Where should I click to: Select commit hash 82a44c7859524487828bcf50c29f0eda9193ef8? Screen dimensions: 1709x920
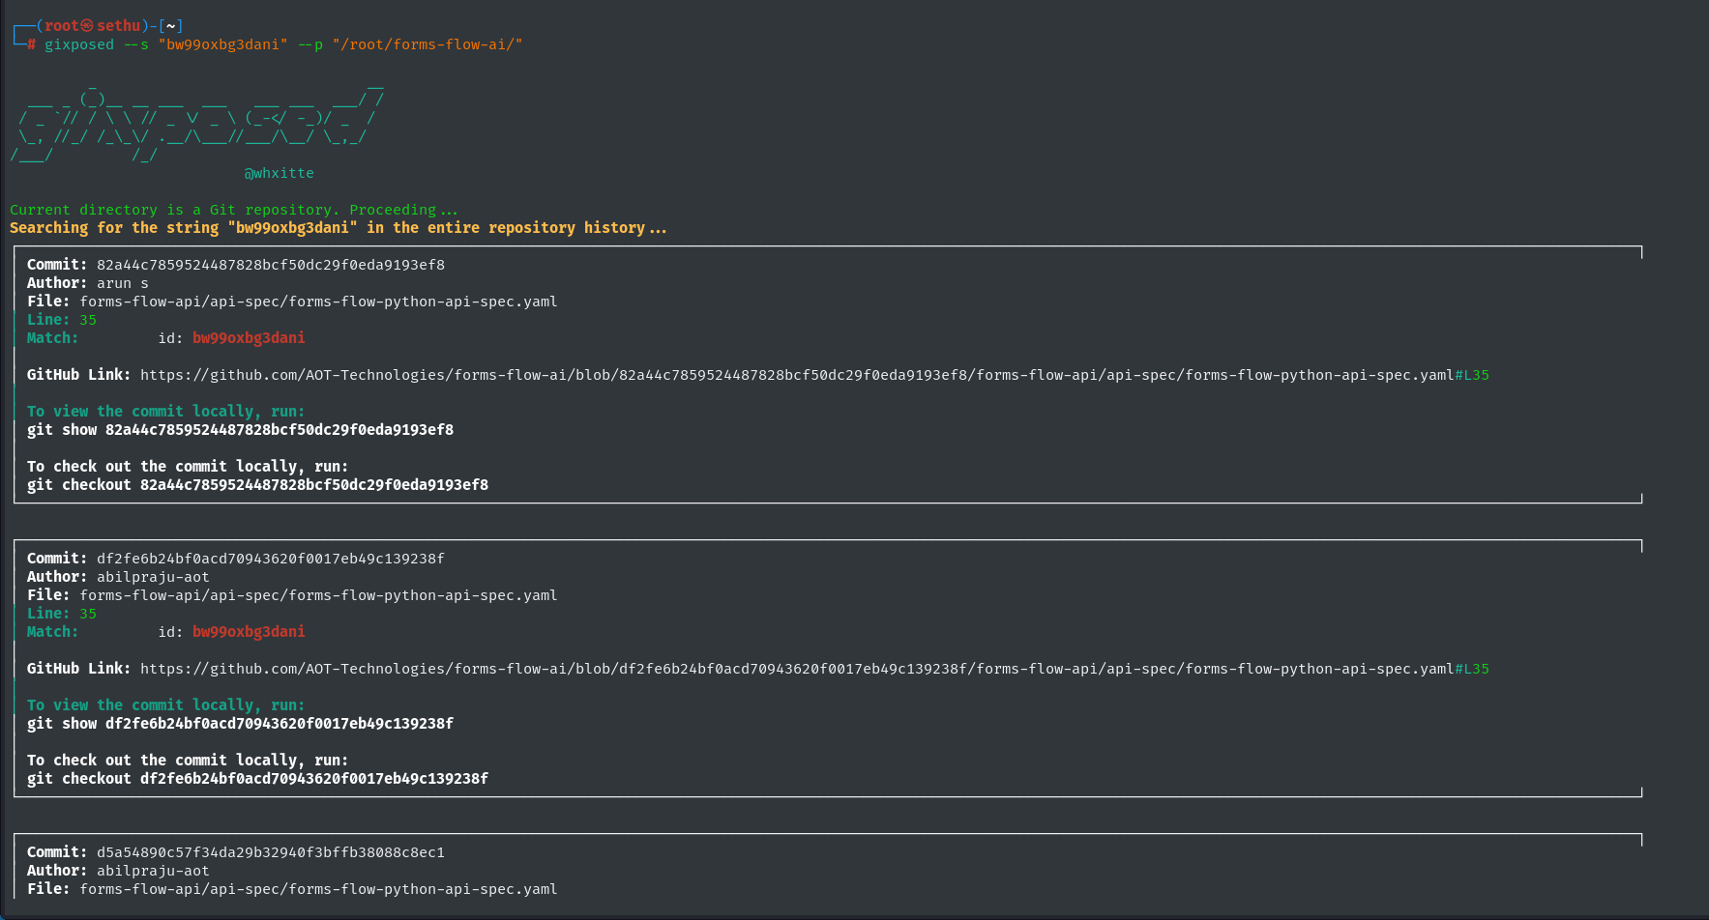coord(271,264)
